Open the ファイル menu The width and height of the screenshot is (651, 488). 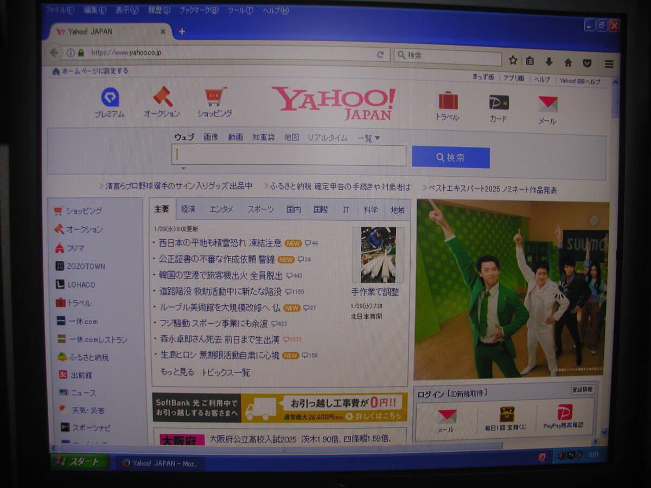coord(59,10)
